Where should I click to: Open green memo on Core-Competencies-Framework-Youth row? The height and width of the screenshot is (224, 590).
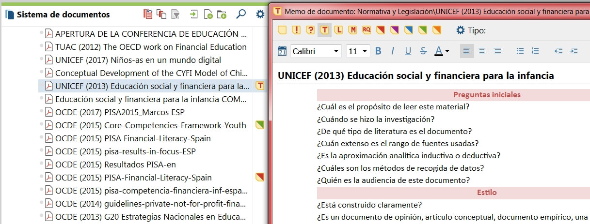point(260,125)
